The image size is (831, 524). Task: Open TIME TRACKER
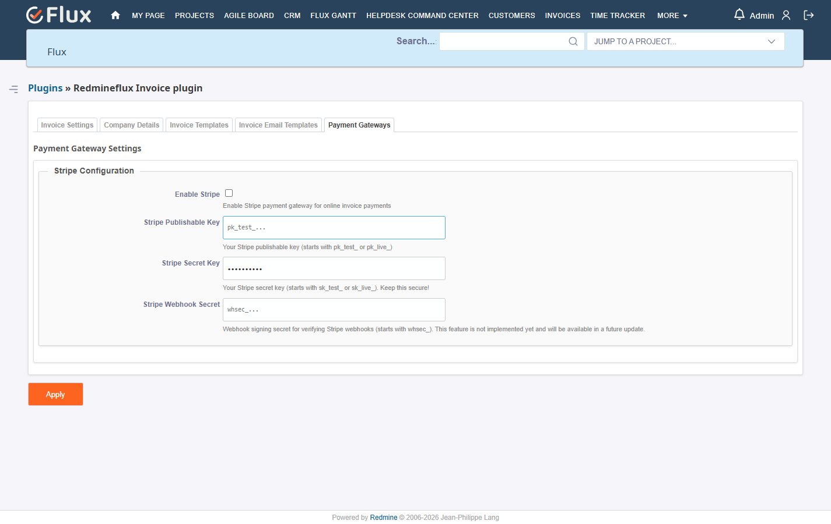pos(618,16)
